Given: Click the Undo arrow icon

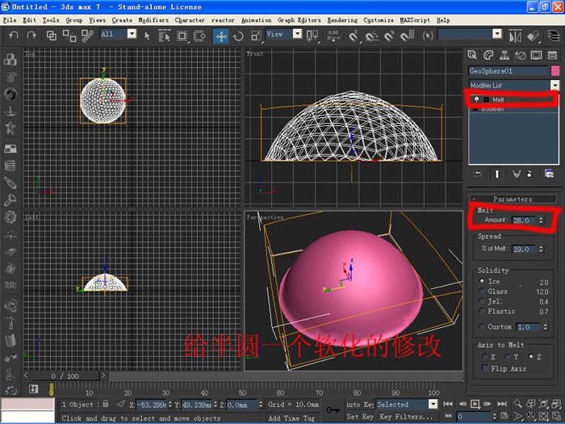Looking at the screenshot, I should [14, 36].
